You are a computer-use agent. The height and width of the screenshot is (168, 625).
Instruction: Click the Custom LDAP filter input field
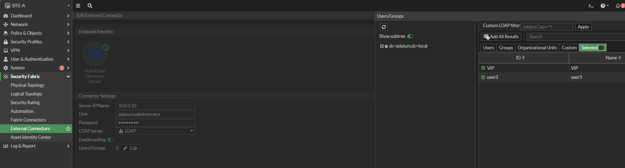546,27
